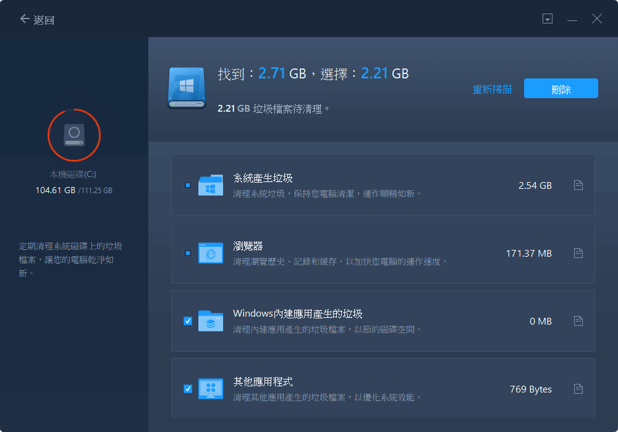
Task: Go back using the 返回 button
Action: [x=37, y=20]
